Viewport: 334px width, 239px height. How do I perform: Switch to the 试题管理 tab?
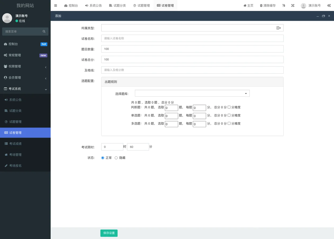click(142, 5)
